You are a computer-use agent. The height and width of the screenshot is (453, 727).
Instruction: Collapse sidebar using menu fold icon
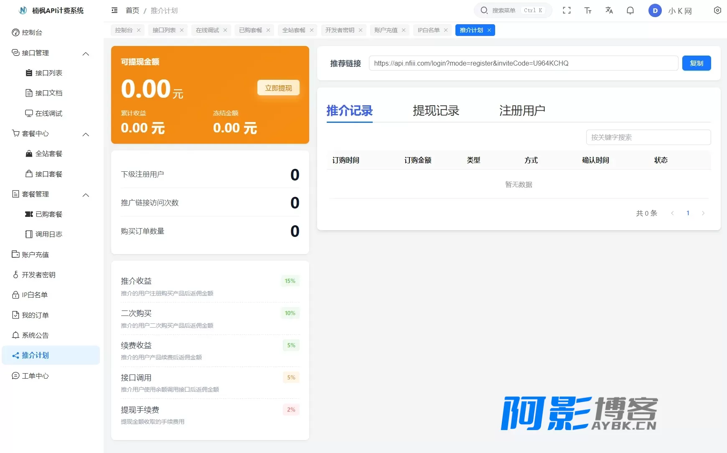click(x=114, y=10)
